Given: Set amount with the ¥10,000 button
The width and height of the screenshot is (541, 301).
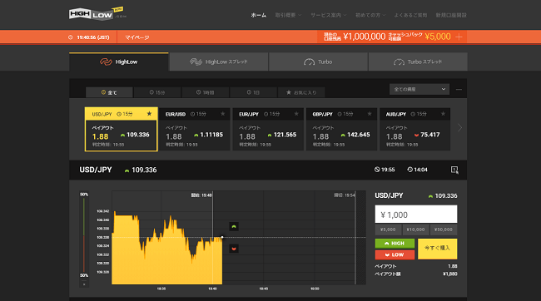Looking at the screenshot, I should click(416, 229).
